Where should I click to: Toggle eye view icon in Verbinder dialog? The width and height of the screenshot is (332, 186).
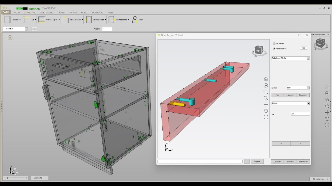tap(266, 86)
